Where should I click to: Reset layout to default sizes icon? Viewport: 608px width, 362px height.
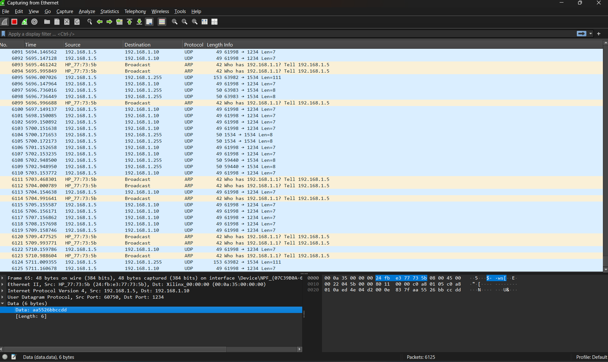pyautogui.click(x=205, y=22)
